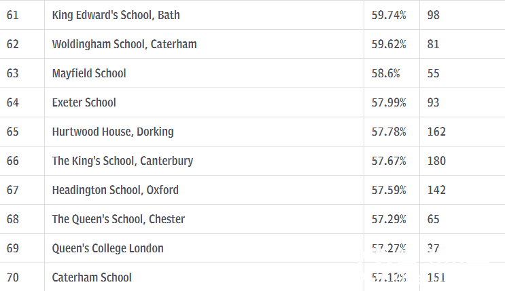Select Queen's College London row
The height and width of the screenshot is (291, 505).
point(253,248)
